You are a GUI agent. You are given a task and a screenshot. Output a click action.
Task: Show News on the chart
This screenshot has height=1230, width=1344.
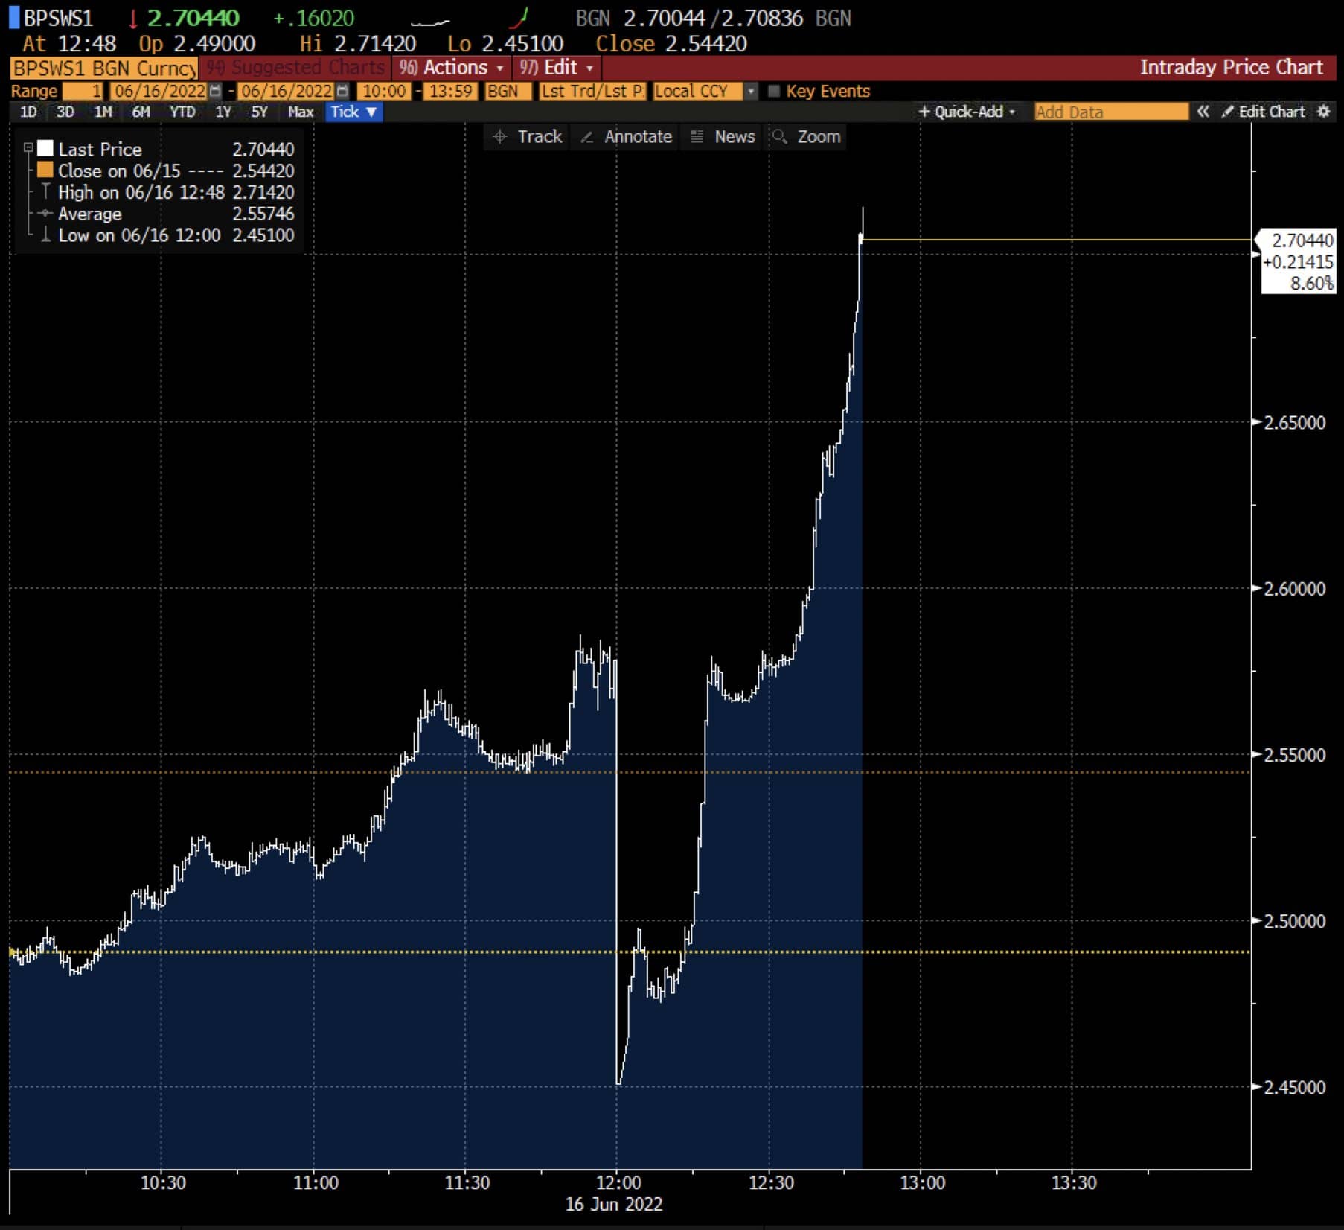click(723, 137)
